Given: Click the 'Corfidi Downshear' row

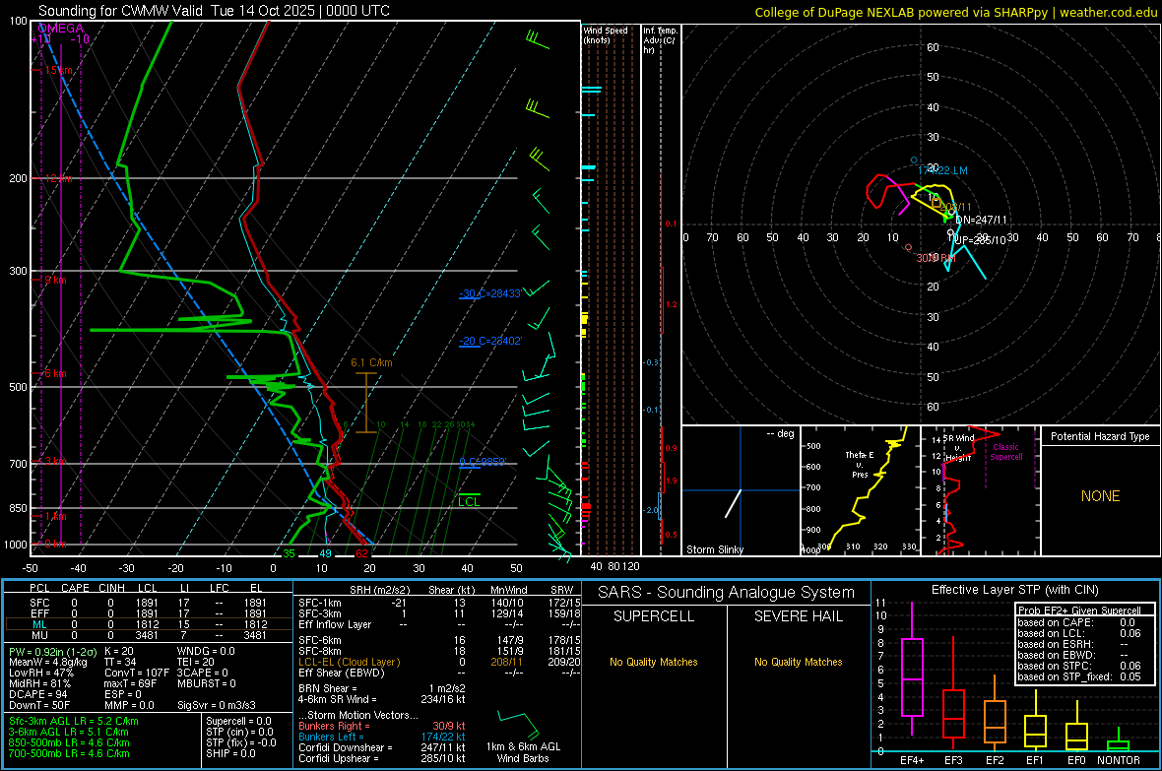Looking at the screenshot, I should 382,747.
